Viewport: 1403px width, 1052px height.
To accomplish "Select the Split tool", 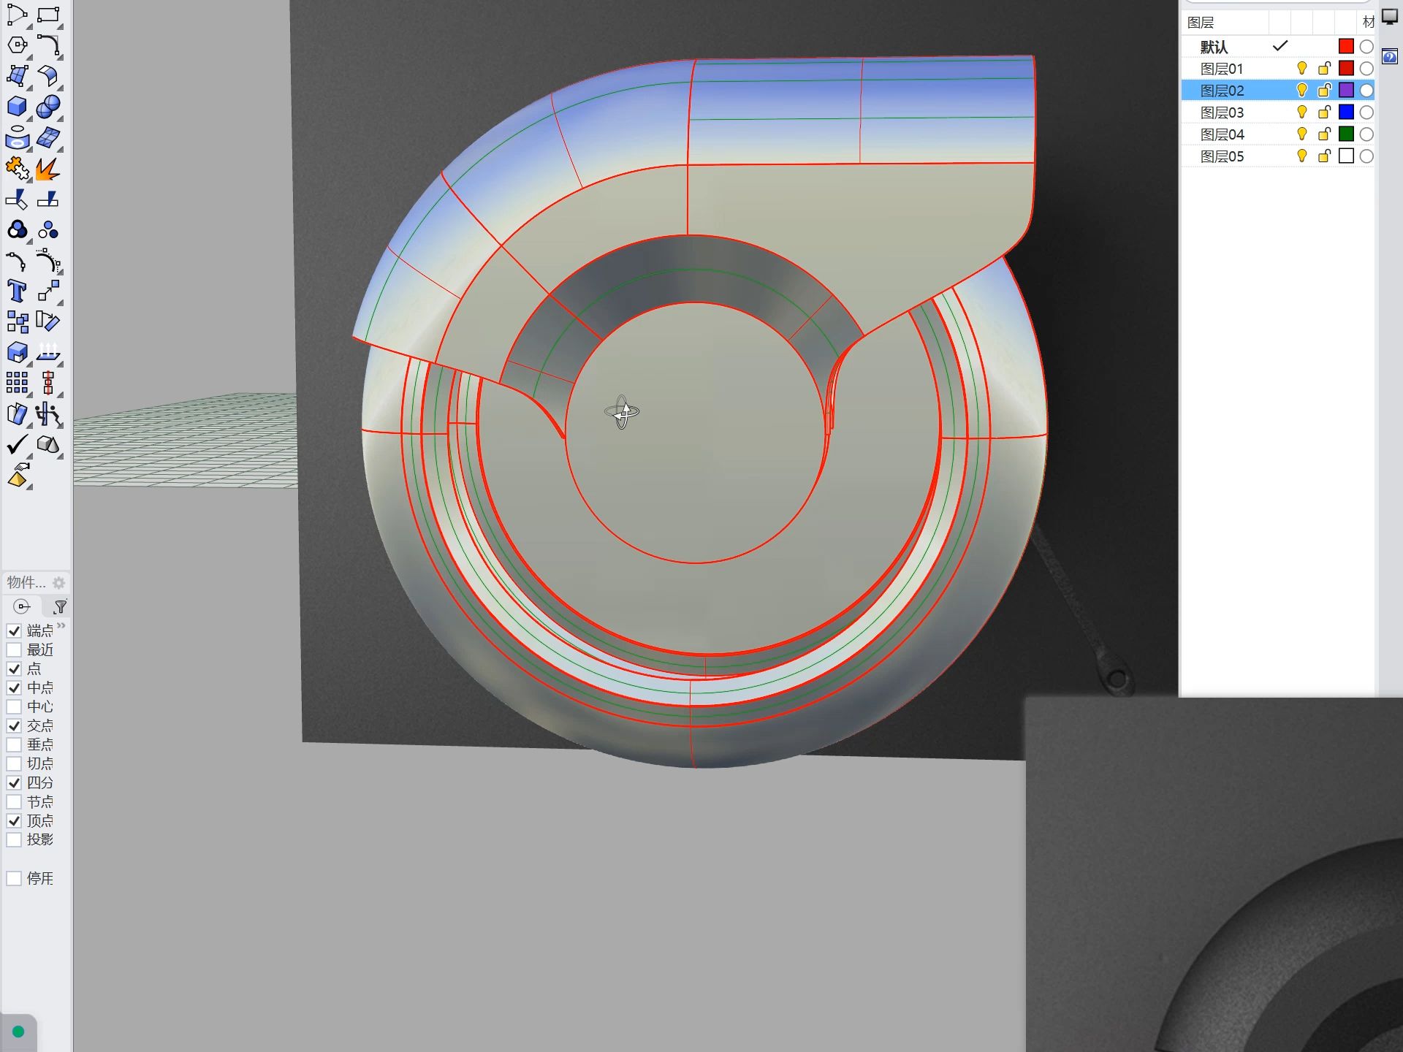I will [48, 199].
